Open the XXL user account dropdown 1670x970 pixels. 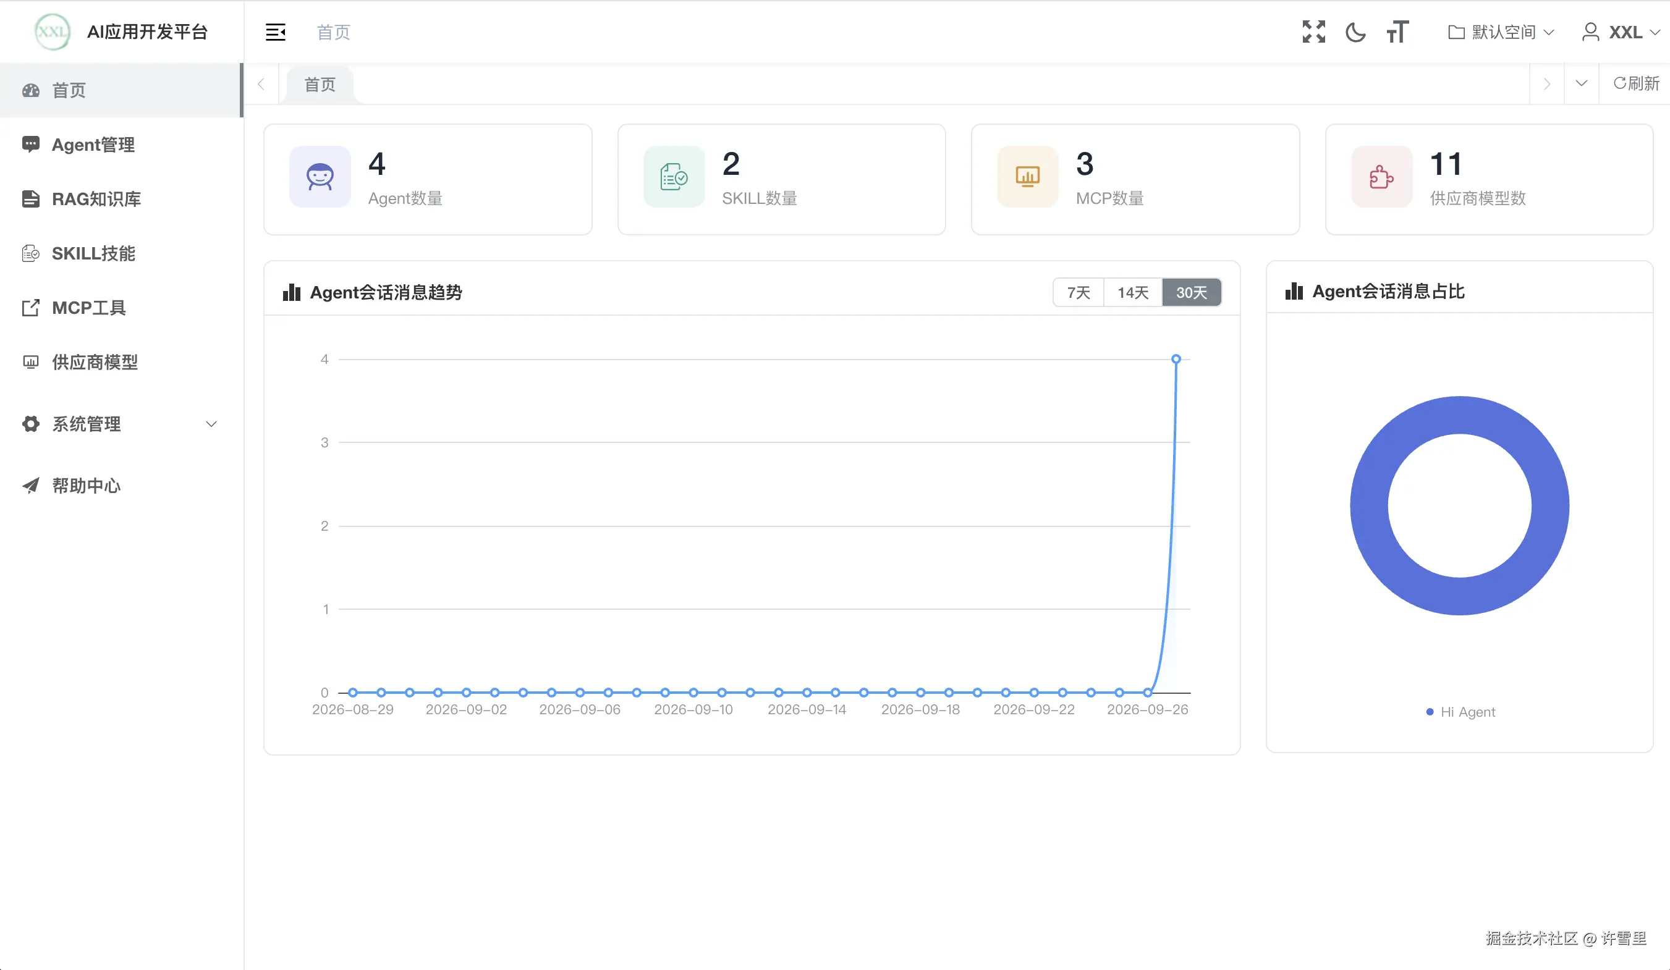1621,32
